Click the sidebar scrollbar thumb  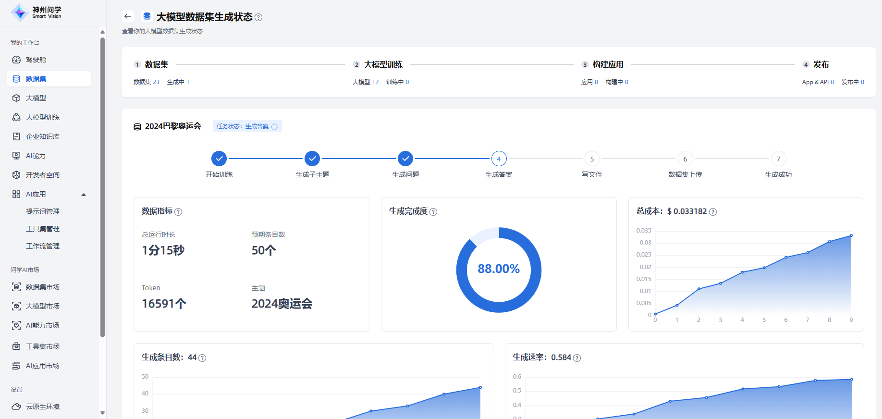102,187
